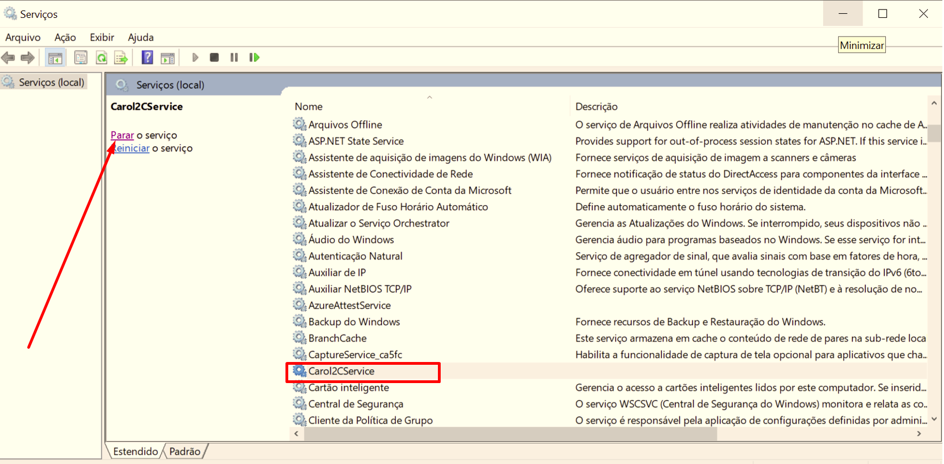
Task: Open the Arquivo menu
Action: point(23,37)
